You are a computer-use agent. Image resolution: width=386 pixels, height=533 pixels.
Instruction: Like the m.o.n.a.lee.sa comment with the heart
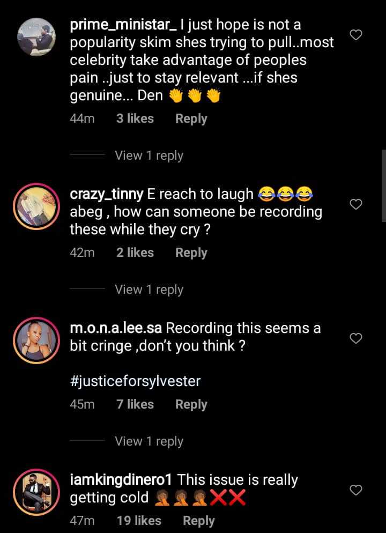pos(355,338)
